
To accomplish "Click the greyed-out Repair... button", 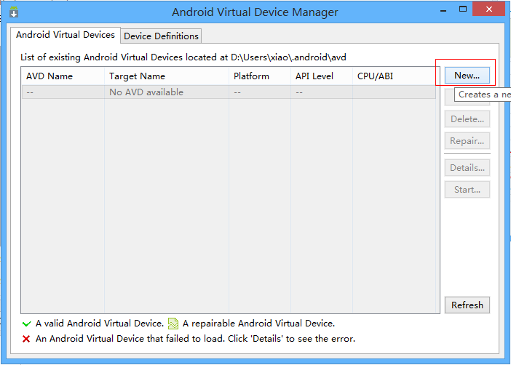I will [467, 140].
